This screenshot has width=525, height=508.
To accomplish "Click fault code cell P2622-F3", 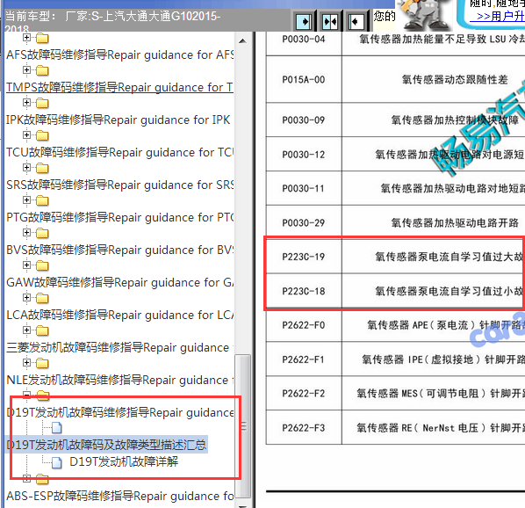I will 304,428.
